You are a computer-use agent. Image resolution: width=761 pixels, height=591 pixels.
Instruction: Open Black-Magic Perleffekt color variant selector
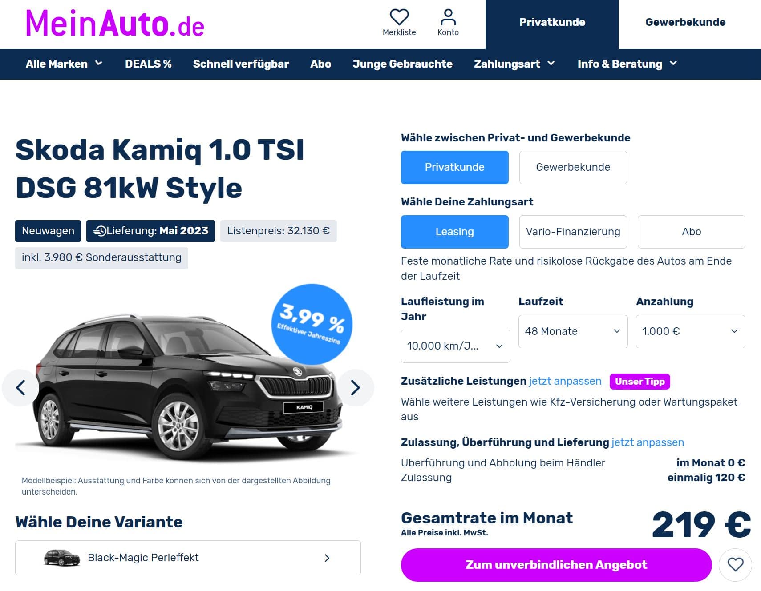[188, 558]
